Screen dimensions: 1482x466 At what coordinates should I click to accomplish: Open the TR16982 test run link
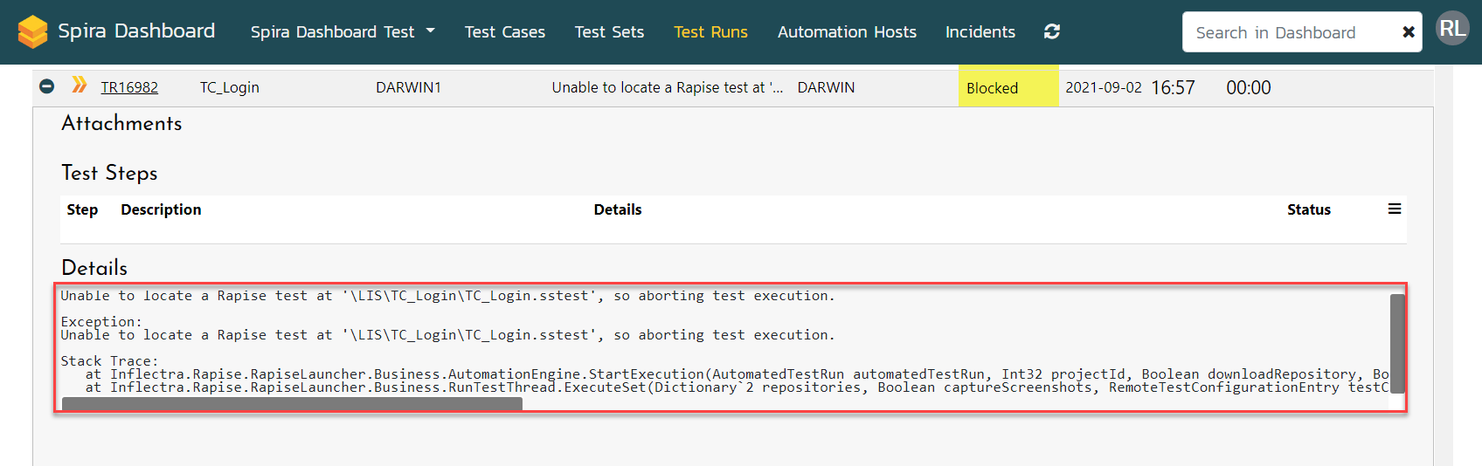(129, 87)
